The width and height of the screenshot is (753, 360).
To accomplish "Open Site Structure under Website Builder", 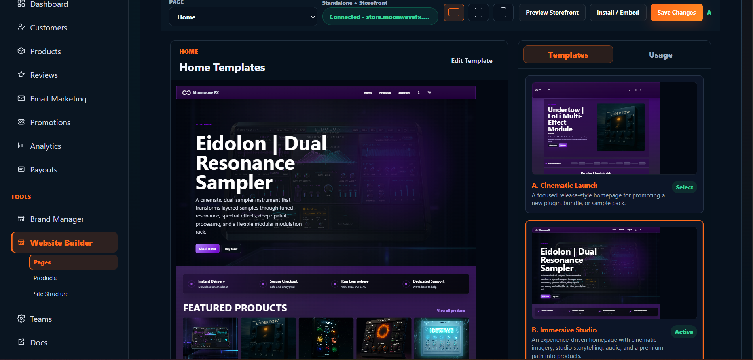I will (51, 294).
